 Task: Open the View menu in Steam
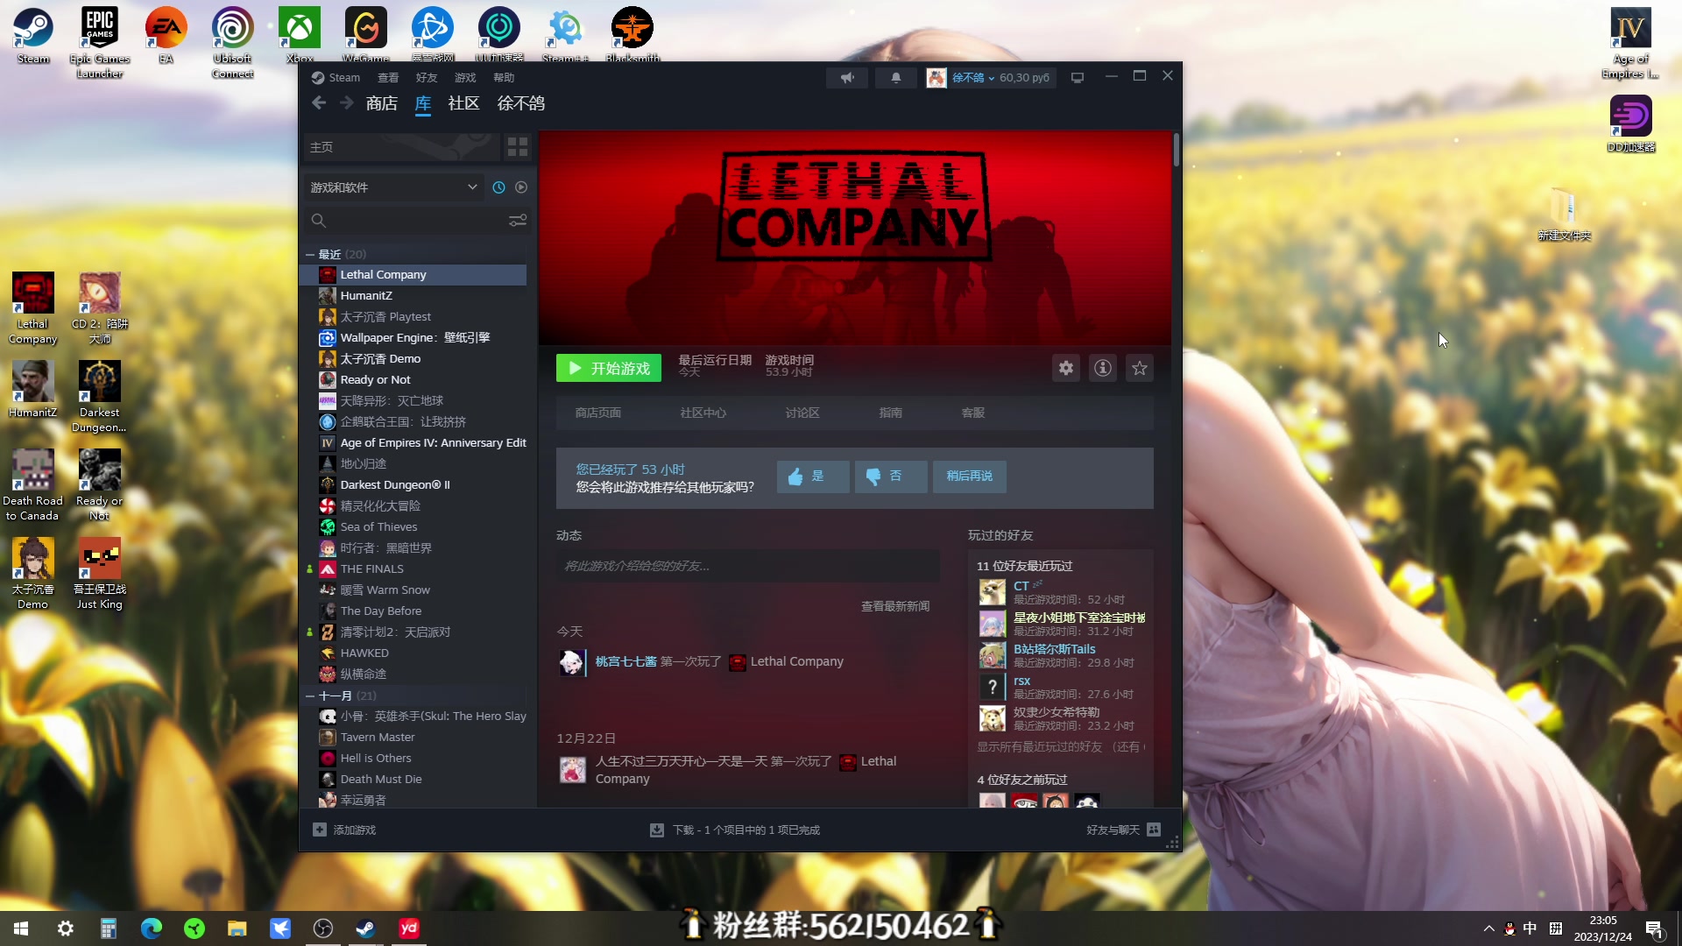[387, 78]
